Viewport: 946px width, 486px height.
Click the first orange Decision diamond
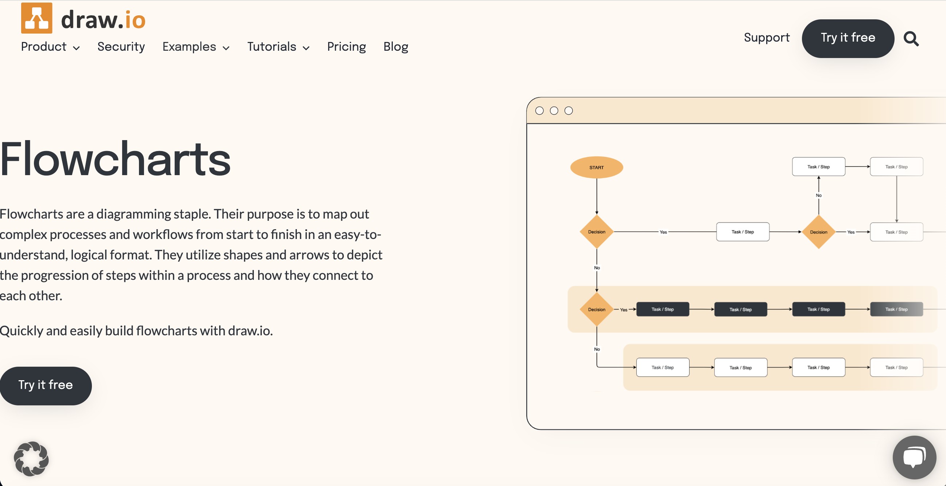point(596,231)
